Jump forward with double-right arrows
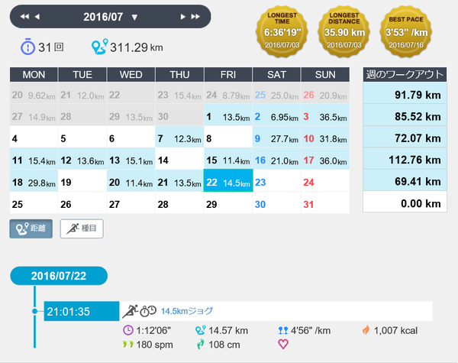Image resolution: width=458 pixels, height=363 pixels. pyautogui.click(x=195, y=17)
